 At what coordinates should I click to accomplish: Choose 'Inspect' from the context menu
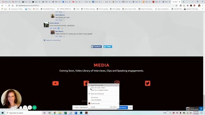(x=103, y=107)
